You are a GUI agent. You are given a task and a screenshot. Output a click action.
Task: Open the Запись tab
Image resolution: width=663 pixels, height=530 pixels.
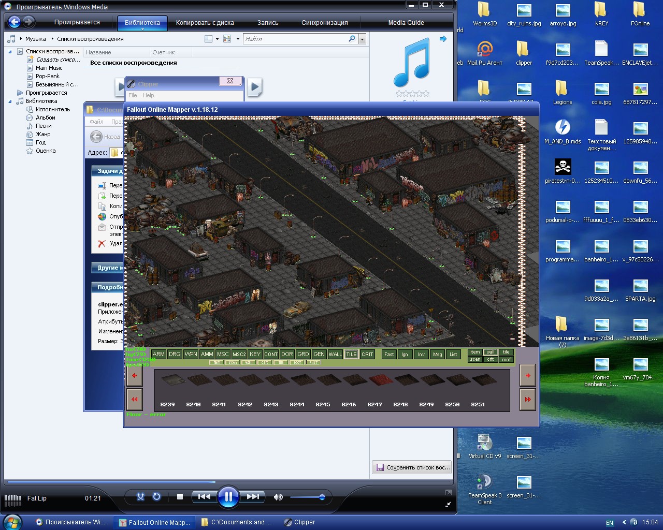tap(268, 23)
